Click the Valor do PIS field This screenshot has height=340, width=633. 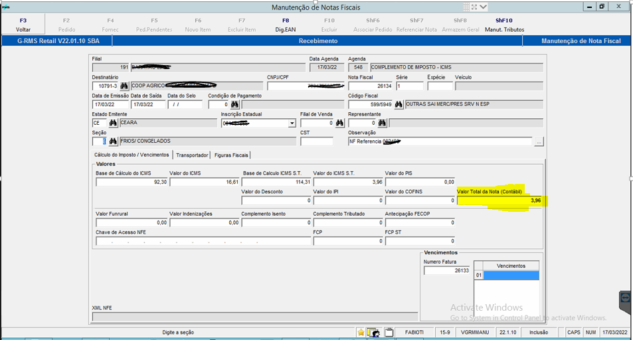tap(420, 182)
